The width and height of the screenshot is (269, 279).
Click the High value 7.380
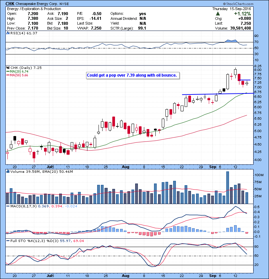click(x=33, y=18)
